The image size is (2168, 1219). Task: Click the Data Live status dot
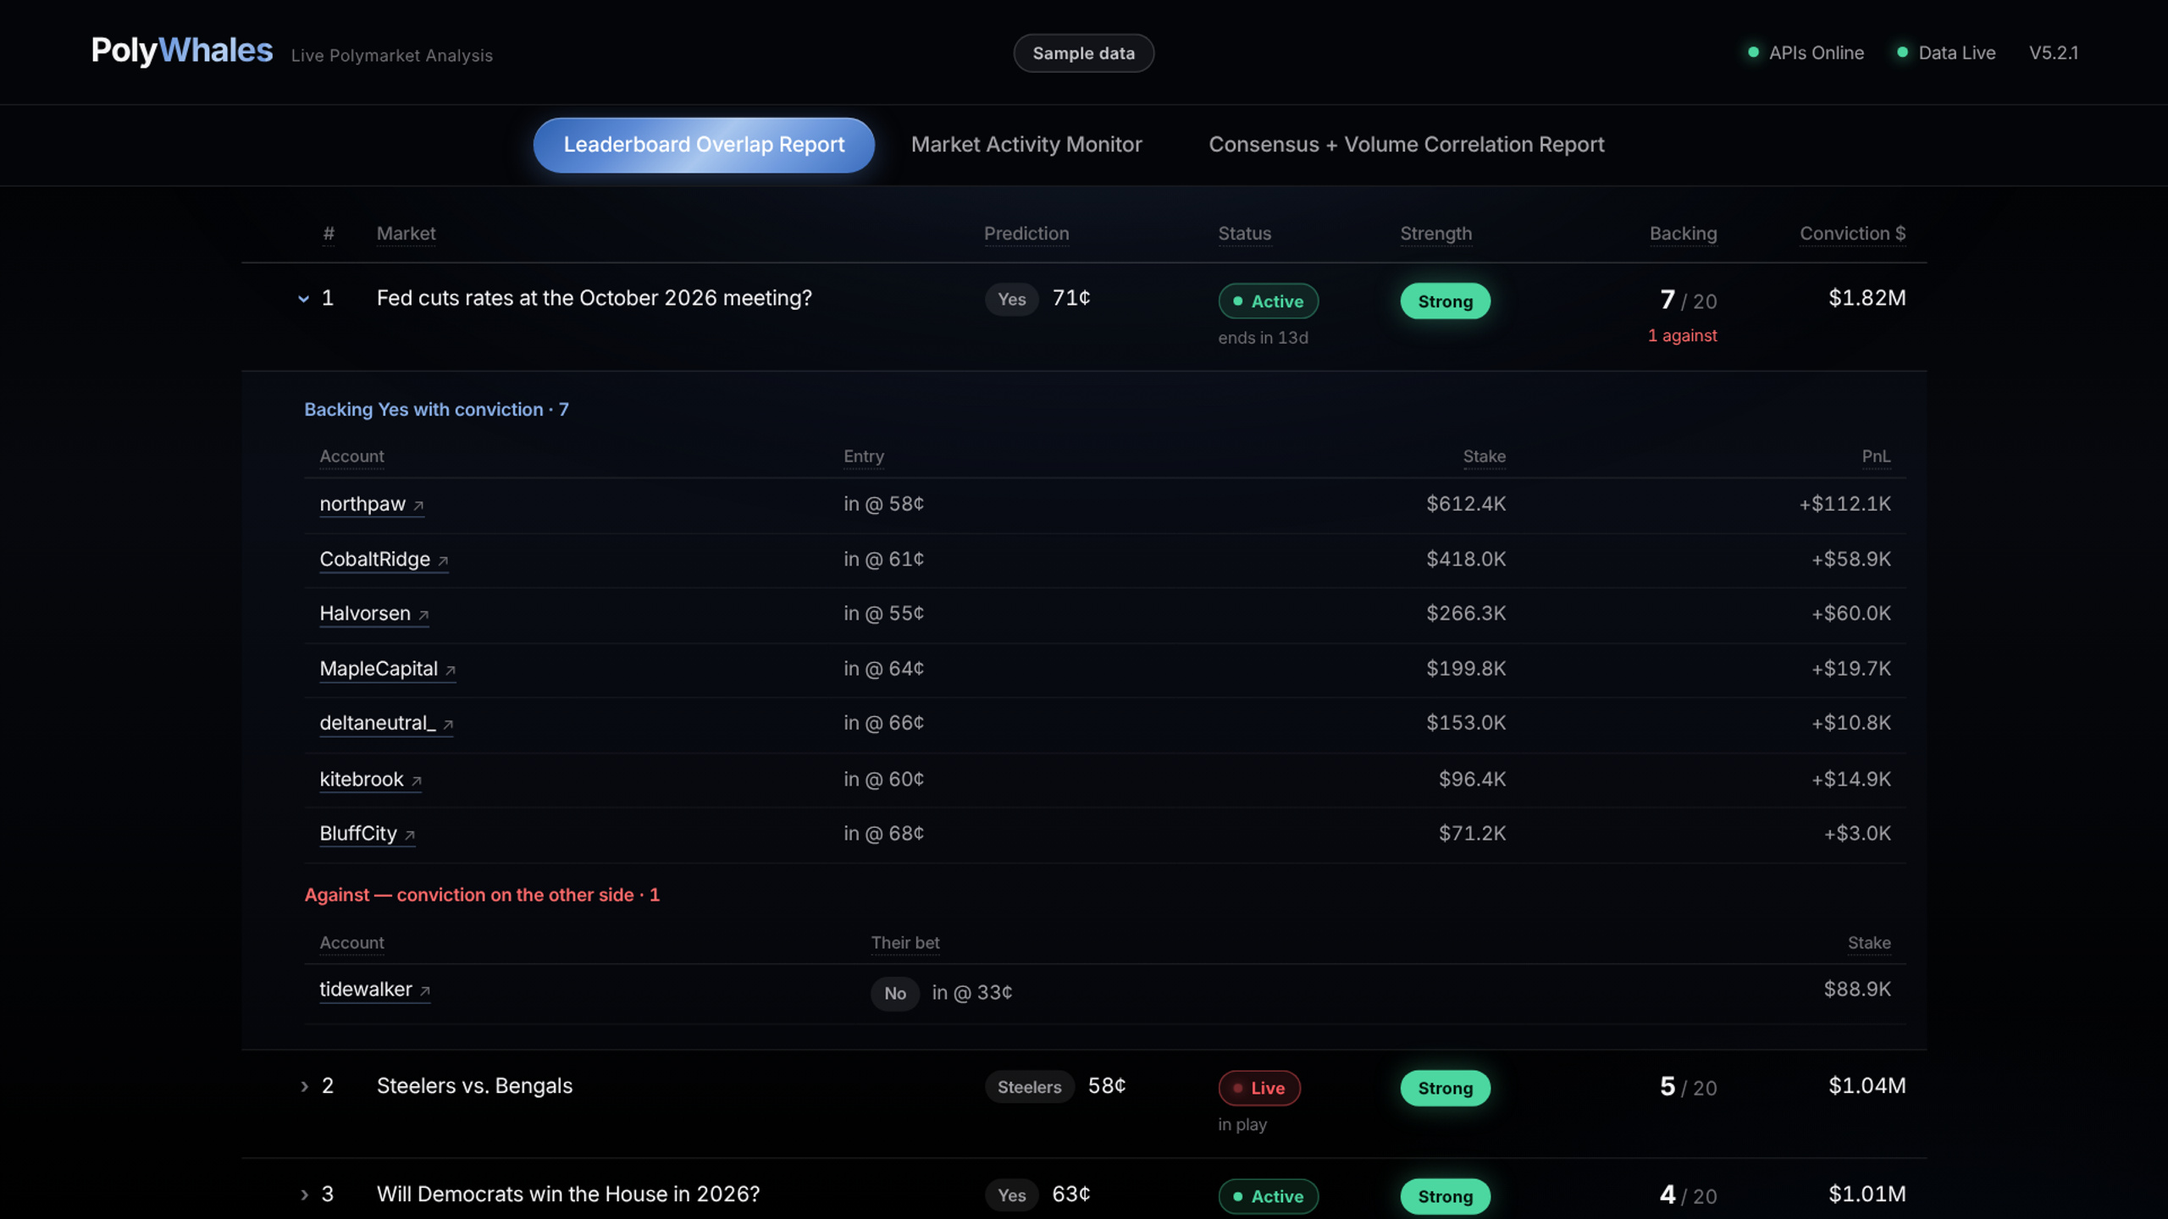click(x=1902, y=52)
